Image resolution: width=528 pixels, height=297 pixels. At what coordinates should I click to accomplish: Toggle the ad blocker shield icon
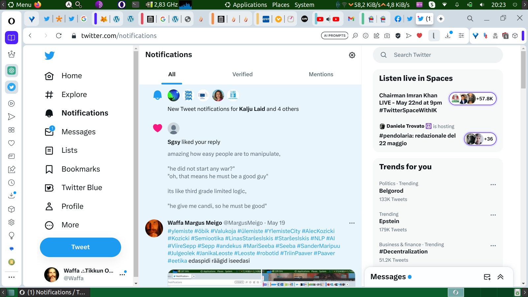[x=398, y=36]
